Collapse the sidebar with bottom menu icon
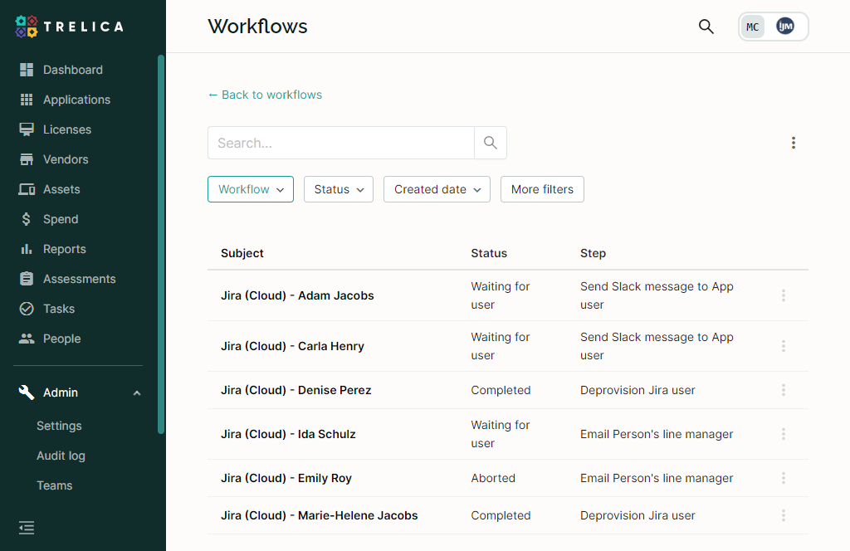The width and height of the screenshot is (850, 551). [x=27, y=528]
